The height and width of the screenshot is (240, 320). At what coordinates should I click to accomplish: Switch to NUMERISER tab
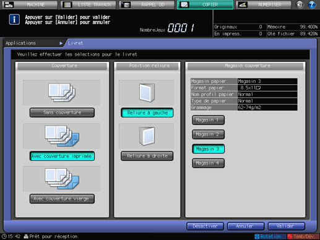pyautogui.click(x=264, y=4)
